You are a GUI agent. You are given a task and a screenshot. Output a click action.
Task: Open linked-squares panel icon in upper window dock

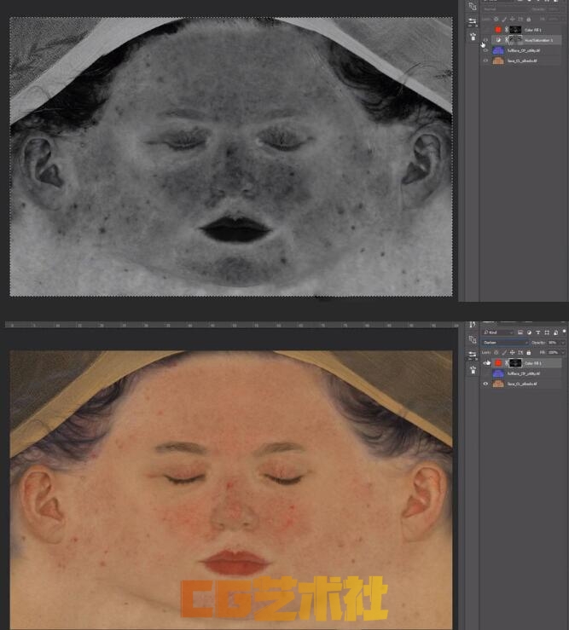pyautogui.click(x=473, y=7)
